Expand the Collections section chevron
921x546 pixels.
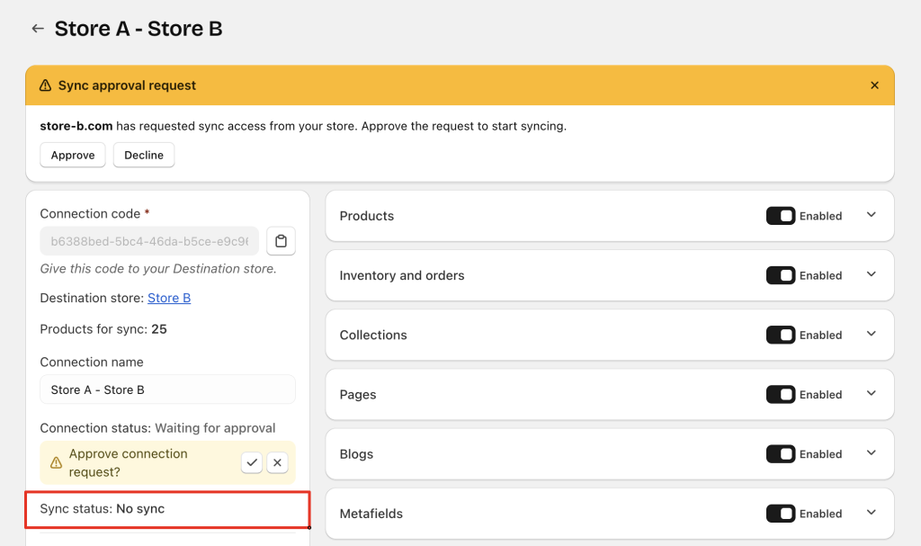[871, 334]
